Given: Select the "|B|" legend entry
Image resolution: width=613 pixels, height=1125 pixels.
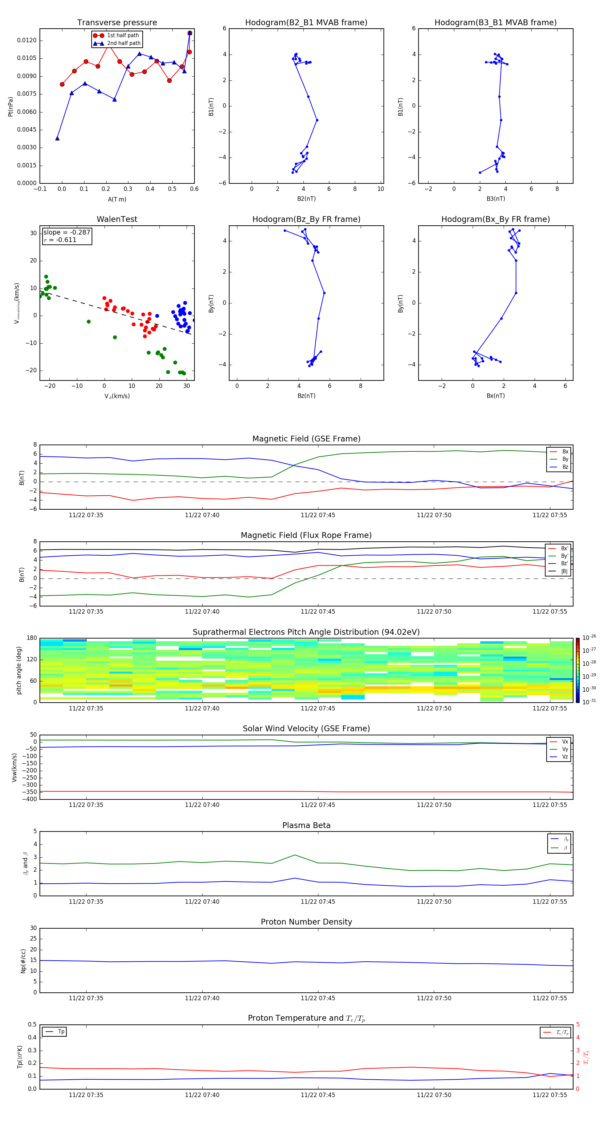Looking at the screenshot, I should pyautogui.click(x=559, y=571).
